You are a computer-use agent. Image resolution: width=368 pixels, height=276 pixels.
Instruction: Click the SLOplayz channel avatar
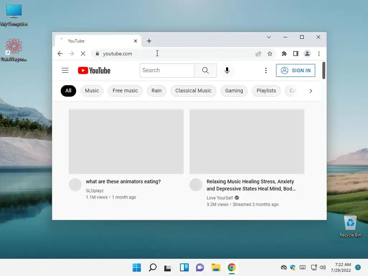point(75,185)
